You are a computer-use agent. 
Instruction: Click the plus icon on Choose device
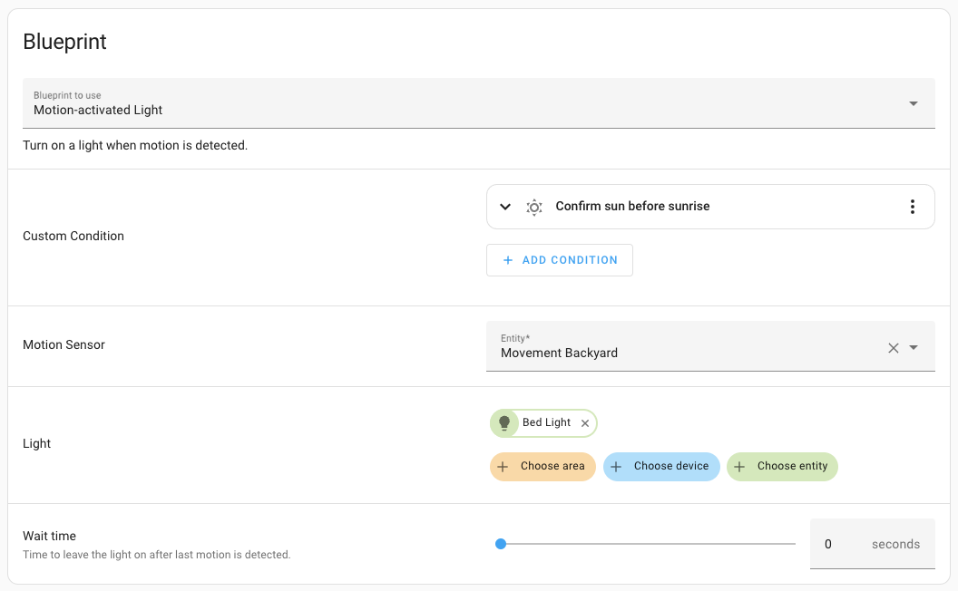click(616, 467)
